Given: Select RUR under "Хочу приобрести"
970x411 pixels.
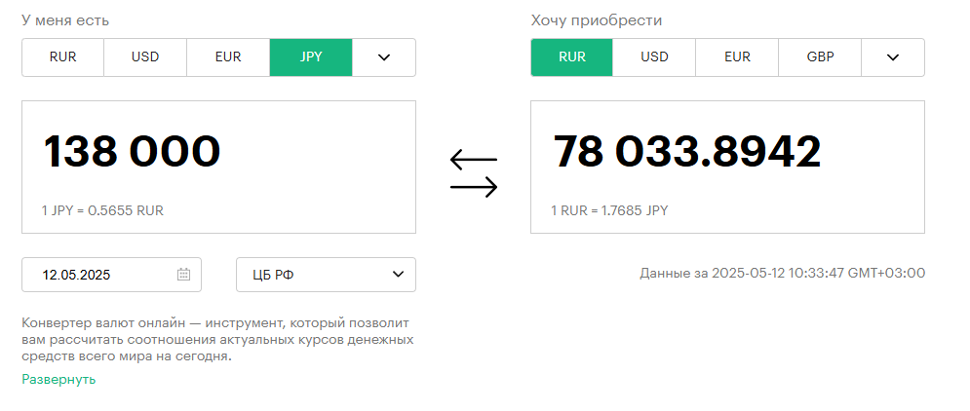Looking at the screenshot, I should 572,57.
